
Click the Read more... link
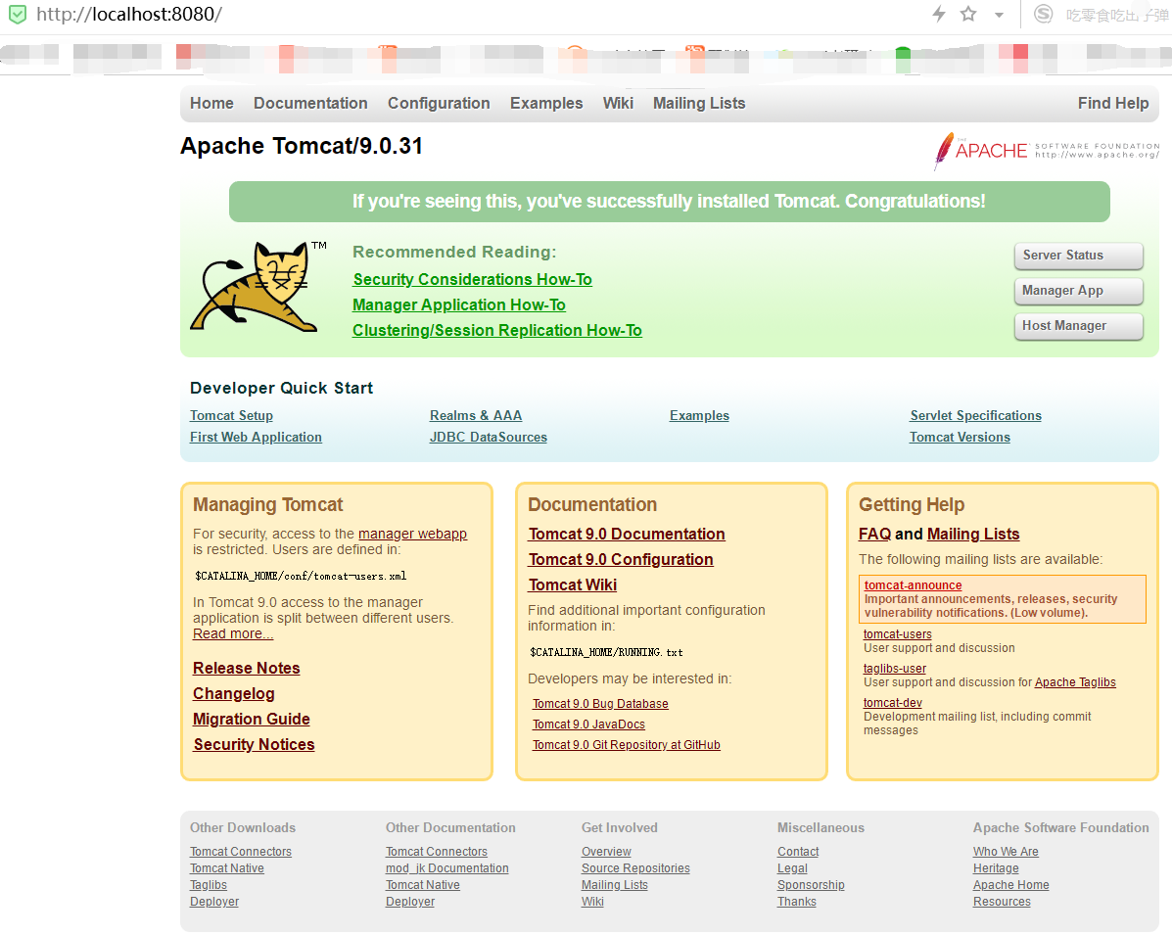pos(233,633)
